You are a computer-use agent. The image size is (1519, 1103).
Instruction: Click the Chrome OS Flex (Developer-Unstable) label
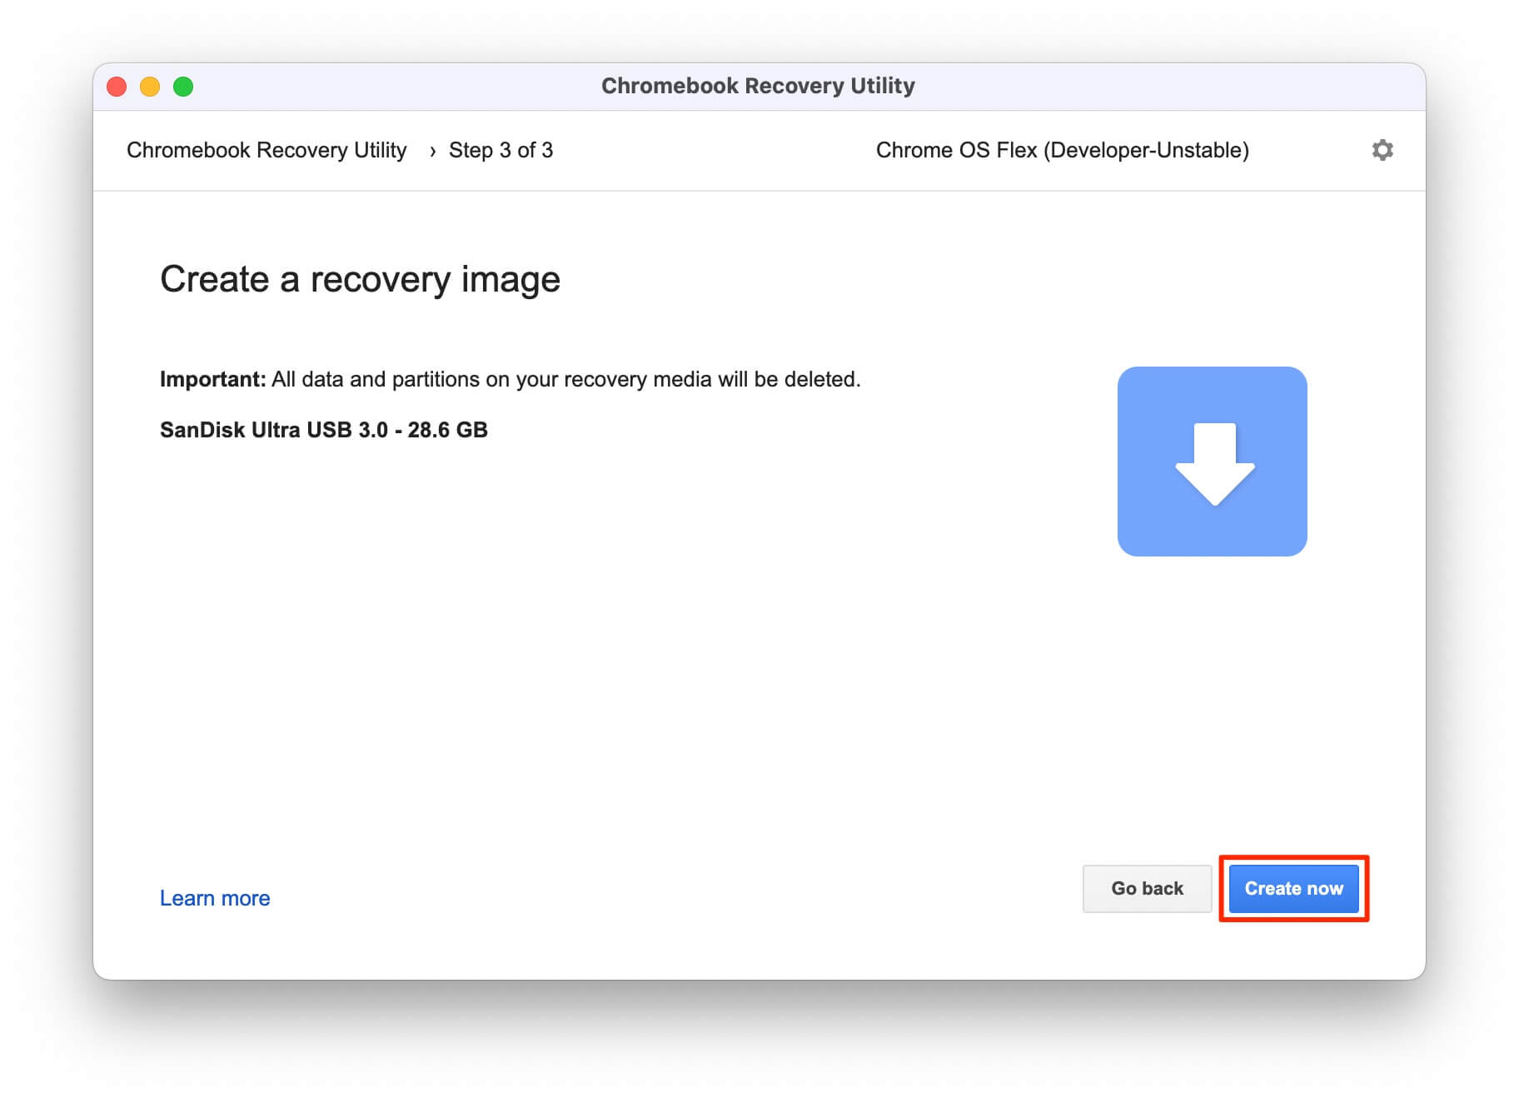pos(1061,151)
